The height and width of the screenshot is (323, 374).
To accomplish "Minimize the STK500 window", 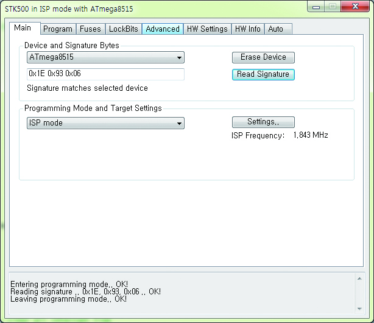I will [x=316, y=7].
